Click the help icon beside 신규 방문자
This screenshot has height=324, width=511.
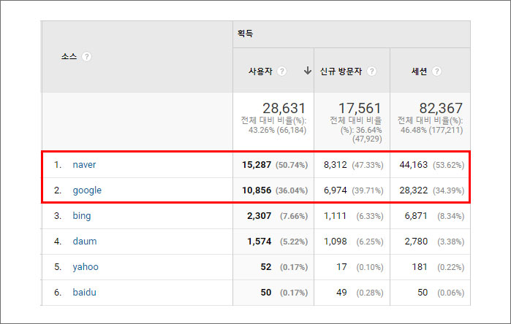371,72
